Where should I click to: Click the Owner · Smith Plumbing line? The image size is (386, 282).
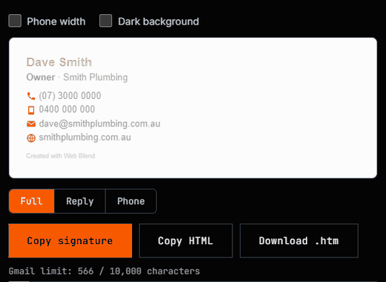[77, 77]
